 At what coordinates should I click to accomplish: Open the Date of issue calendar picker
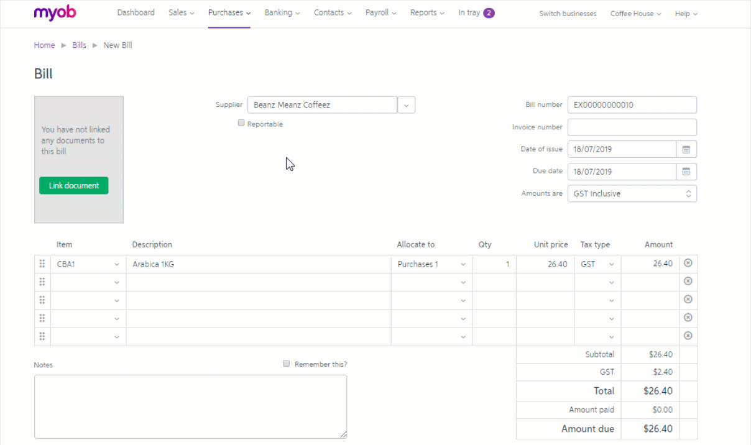click(x=686, y=149)
